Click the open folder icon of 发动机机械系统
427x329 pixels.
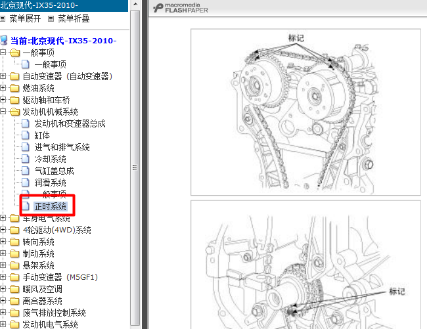click(14, 112)
